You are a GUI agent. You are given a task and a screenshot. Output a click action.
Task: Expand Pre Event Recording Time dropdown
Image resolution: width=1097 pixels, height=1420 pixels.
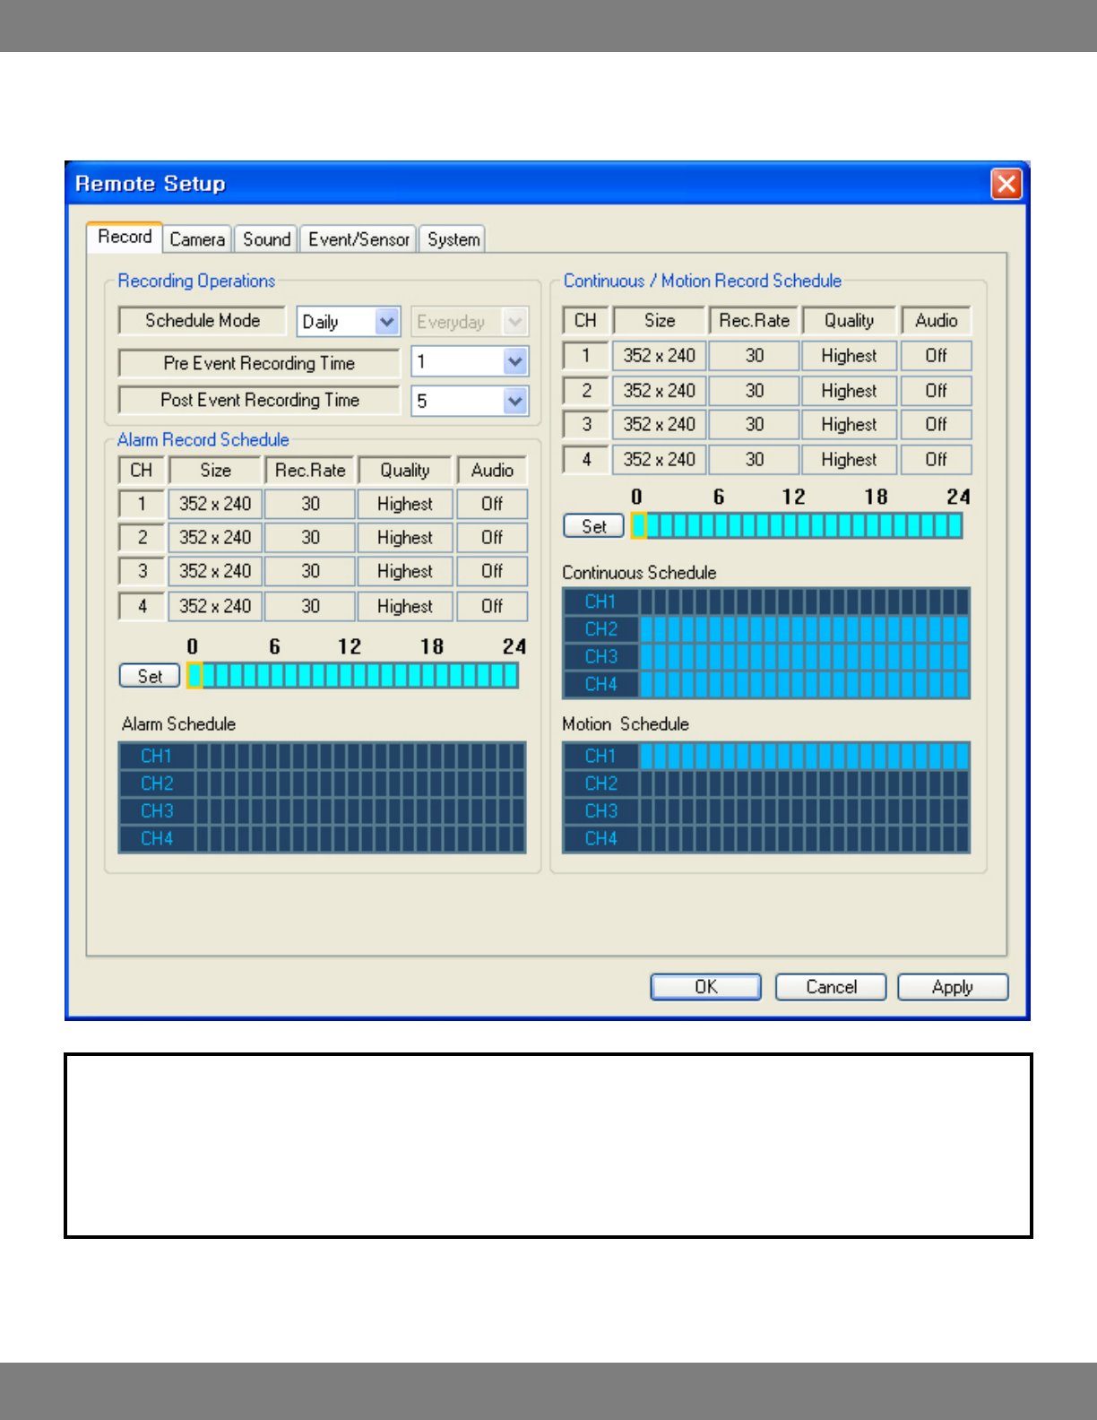(514, 362)
